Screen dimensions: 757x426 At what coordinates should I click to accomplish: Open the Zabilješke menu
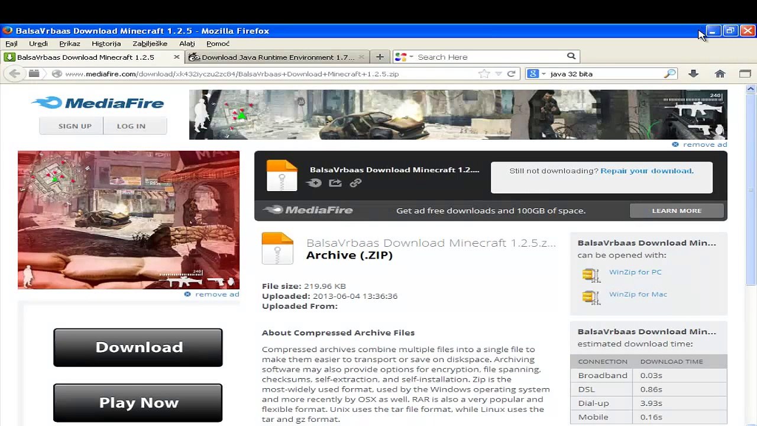pyautogui.click(x=150, y=43)
